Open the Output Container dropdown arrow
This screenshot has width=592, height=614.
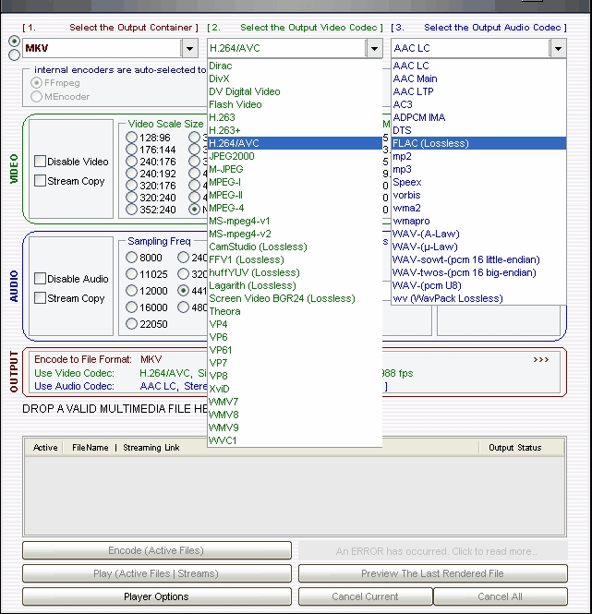(189, 49)
